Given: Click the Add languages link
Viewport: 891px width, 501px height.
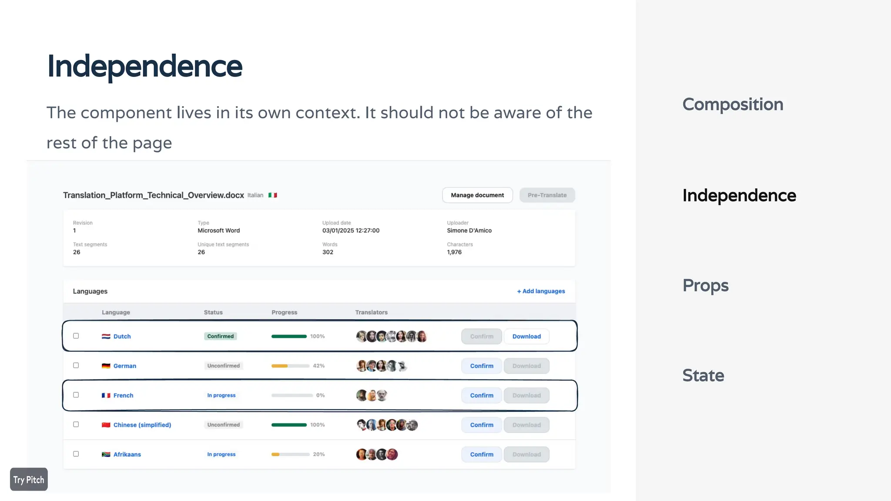Looking at the screenshot, I should coord(541,291).
